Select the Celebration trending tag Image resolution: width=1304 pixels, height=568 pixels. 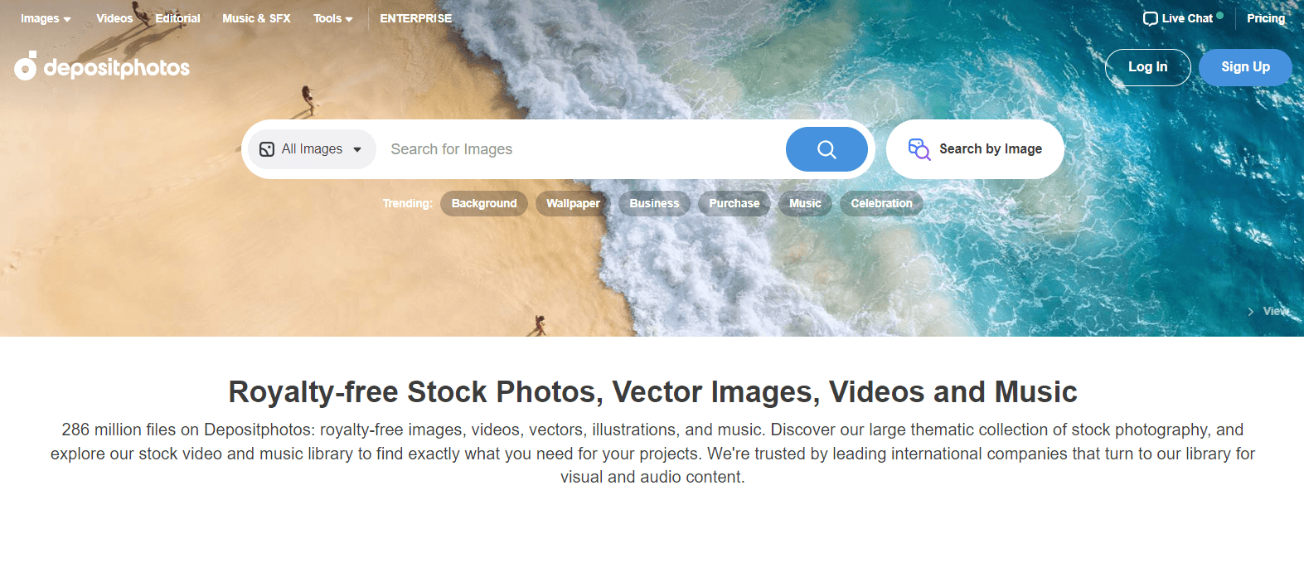(x=881, y=203)
